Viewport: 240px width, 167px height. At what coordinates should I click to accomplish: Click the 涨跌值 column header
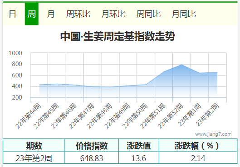coord(139,145)
